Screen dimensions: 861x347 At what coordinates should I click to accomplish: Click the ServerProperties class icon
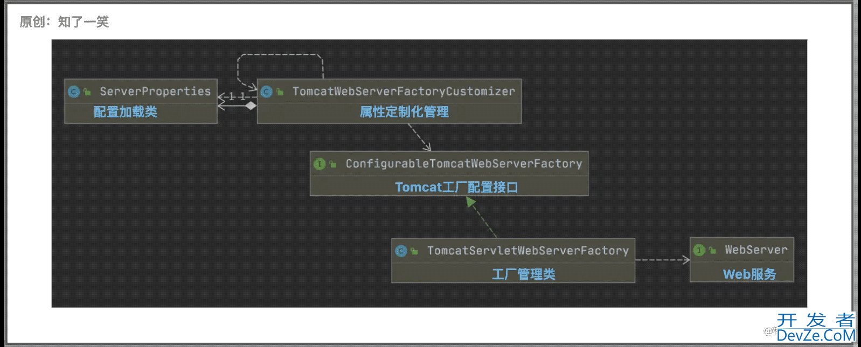click(x=74, y=92)
